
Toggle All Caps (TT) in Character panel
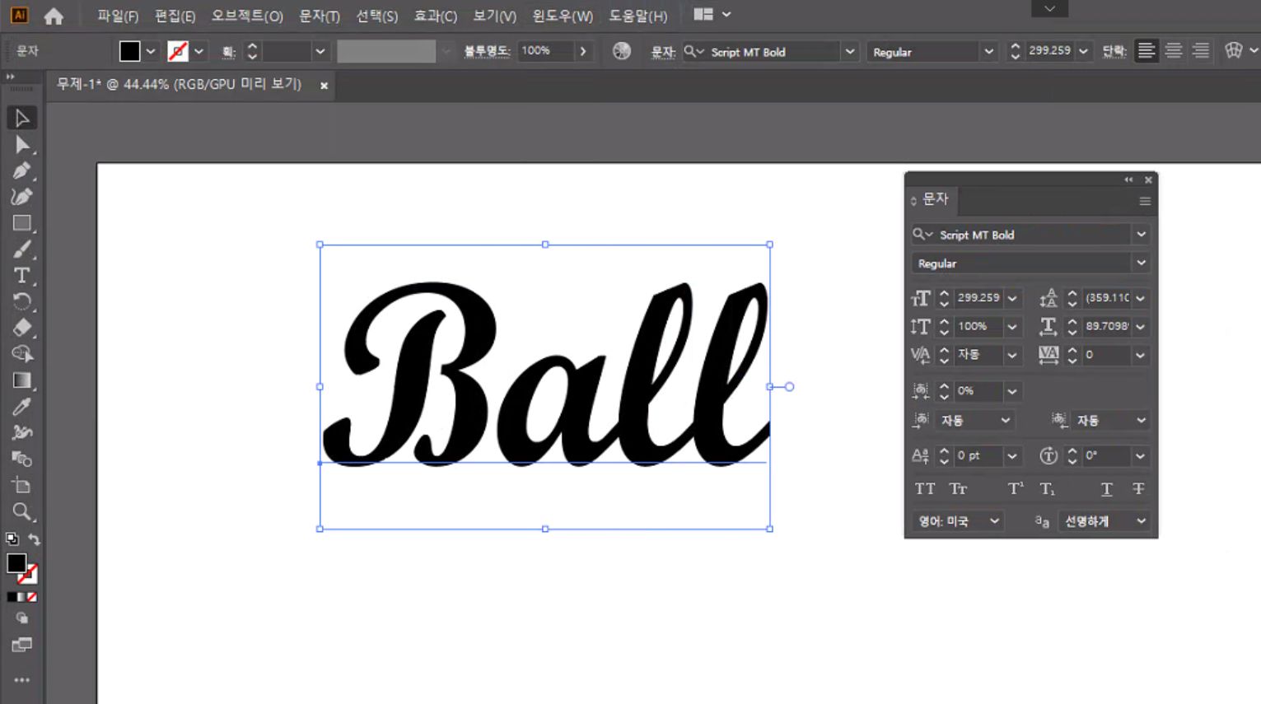point(925,489)
